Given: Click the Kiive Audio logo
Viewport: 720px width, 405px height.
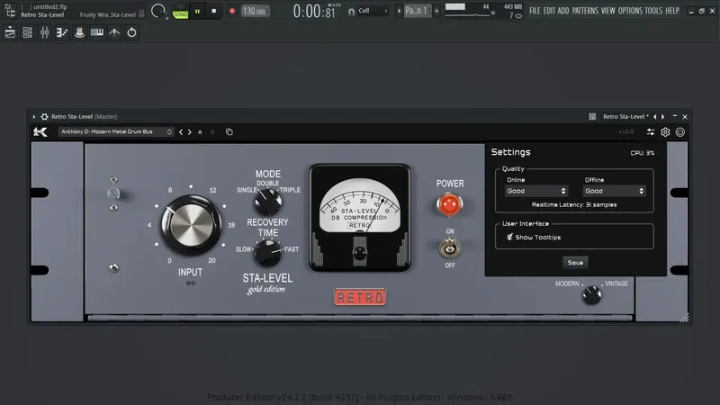Looking at the screenshot, I should 40,132.
